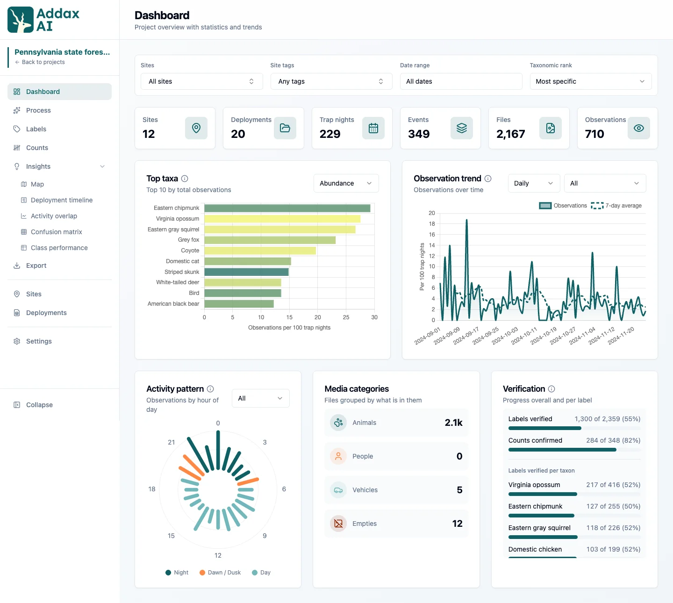Click the Class performance table icon
The height and width of the screenshot is (603, 673).
click(x=24, y=248)
